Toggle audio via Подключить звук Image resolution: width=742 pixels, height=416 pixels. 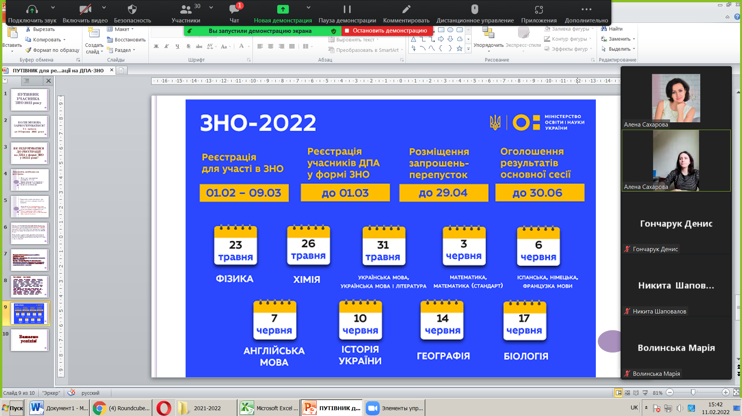32,10
